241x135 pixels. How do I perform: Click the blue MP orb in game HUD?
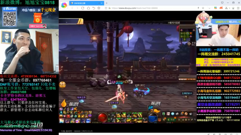pyautogui.click(x=153, y=118)
